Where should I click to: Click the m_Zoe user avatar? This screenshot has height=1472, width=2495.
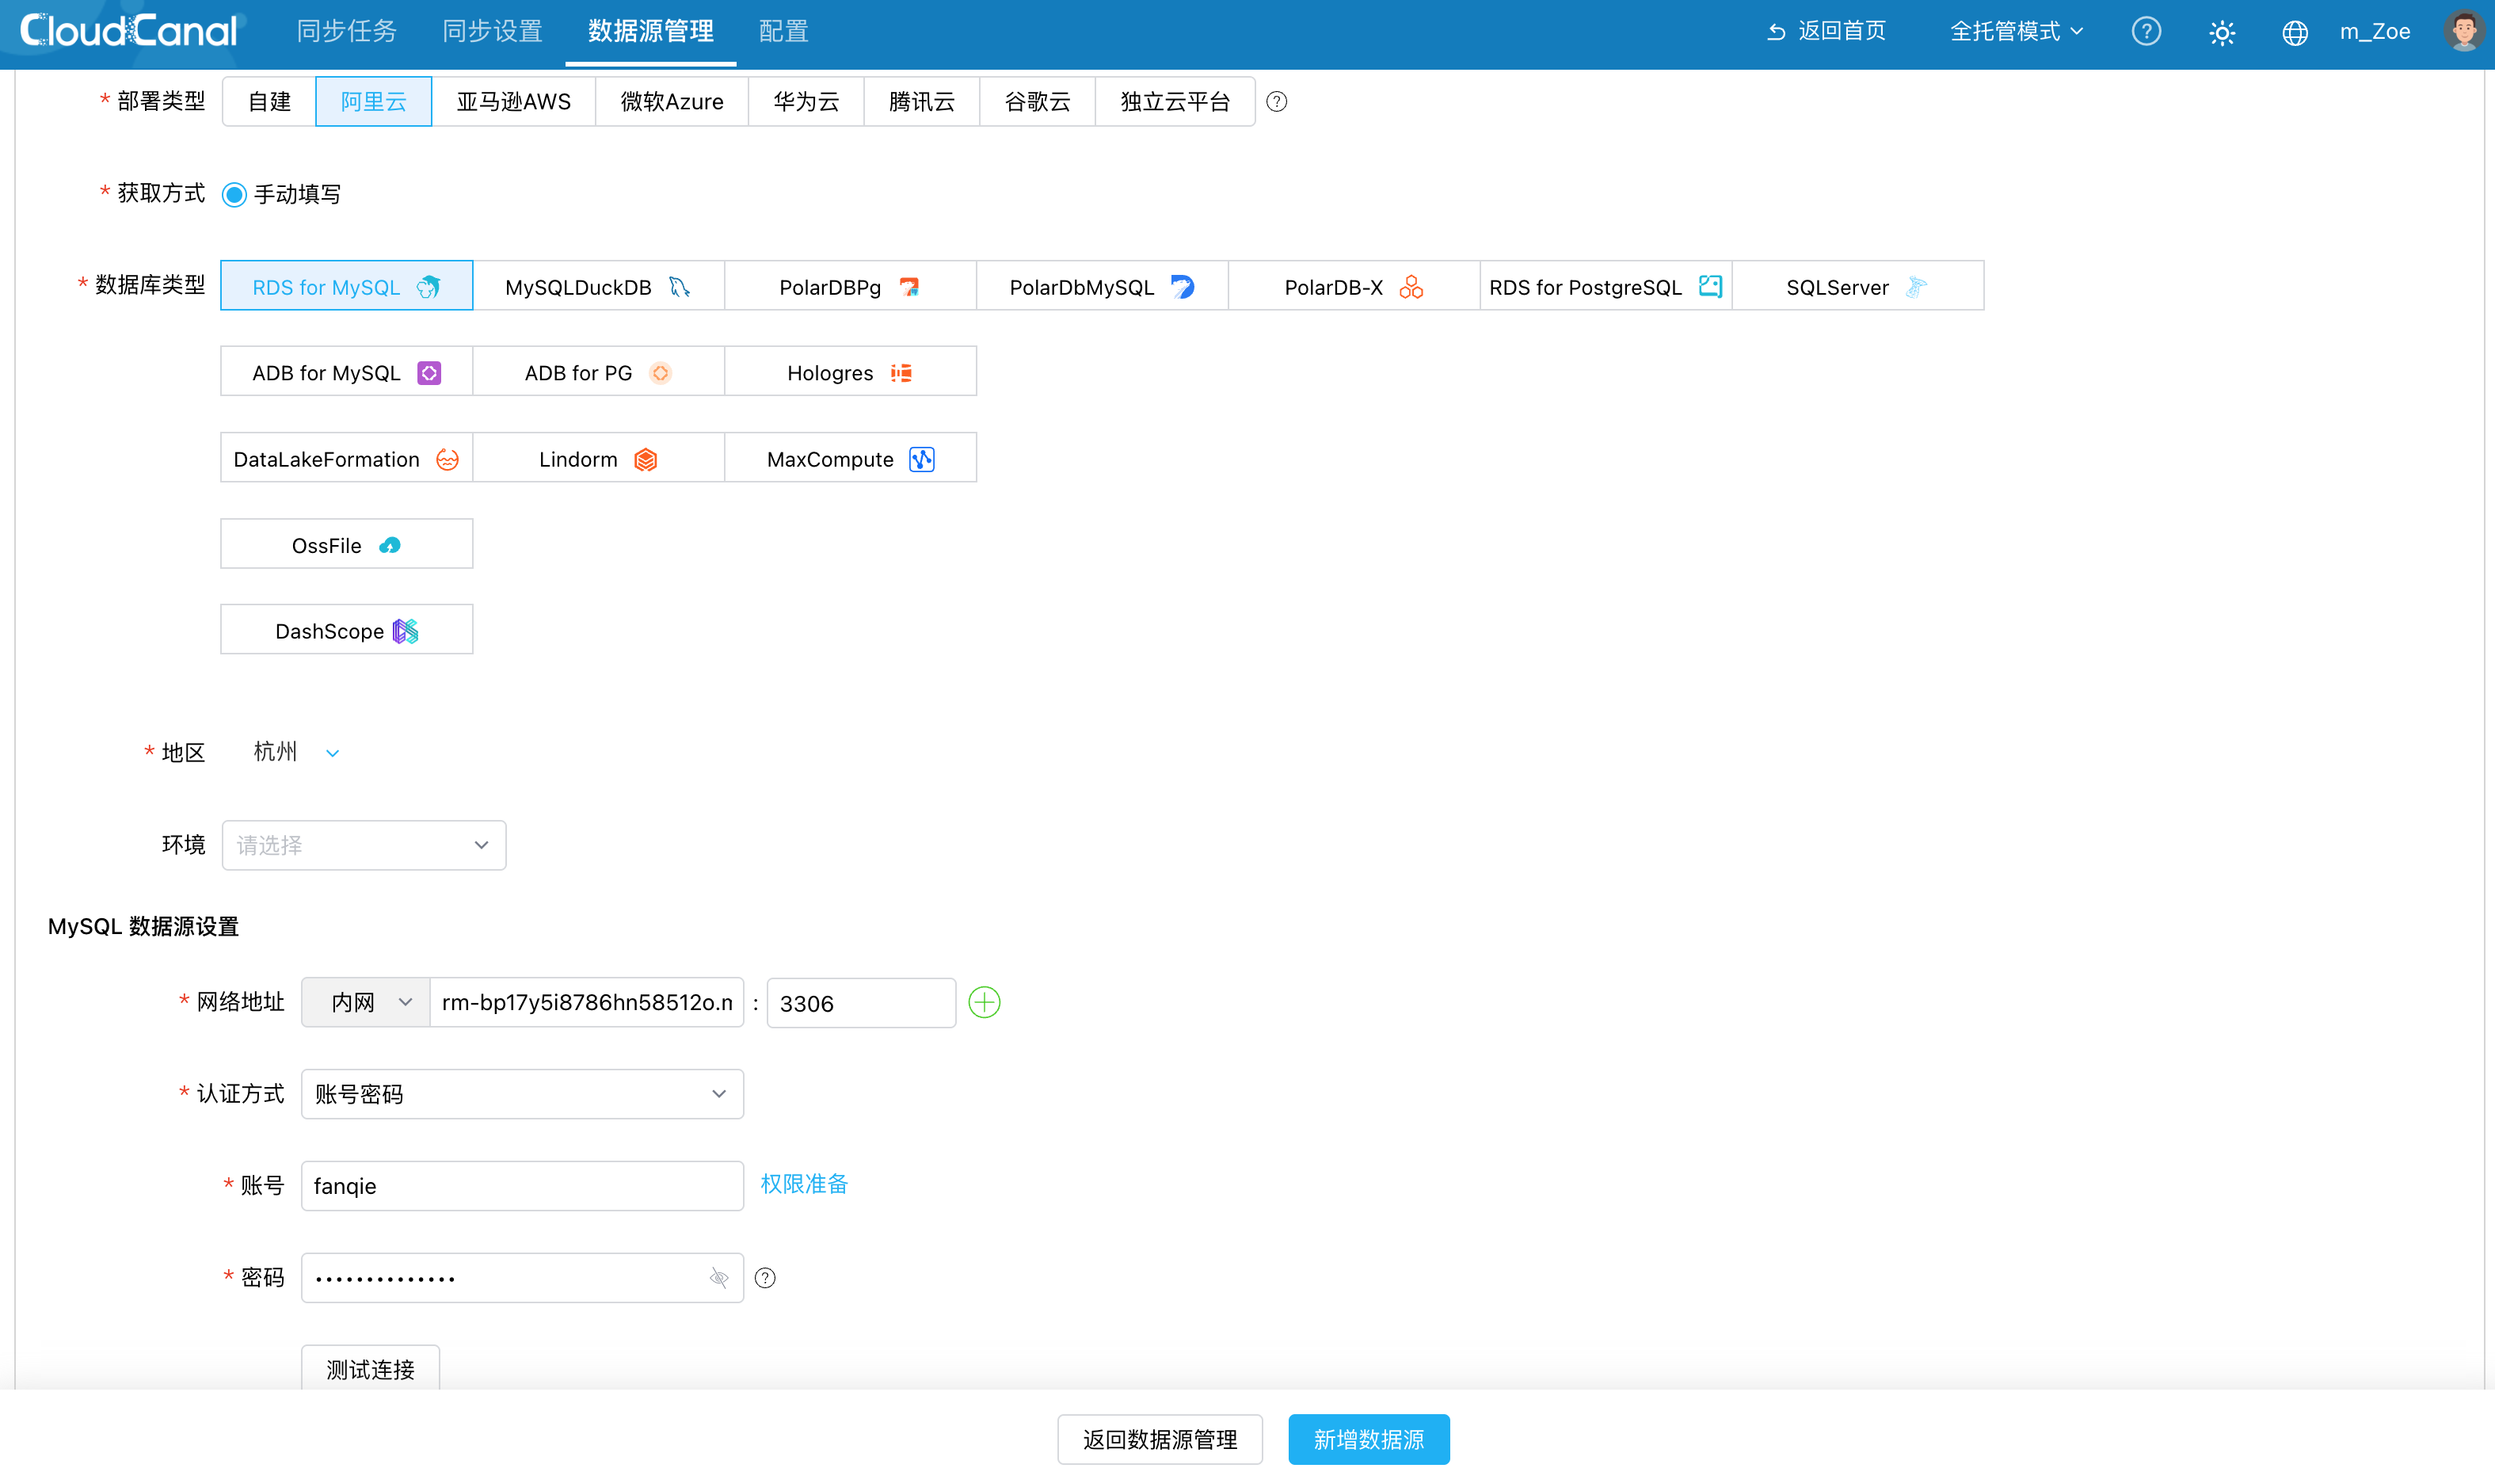(2463, 31)
